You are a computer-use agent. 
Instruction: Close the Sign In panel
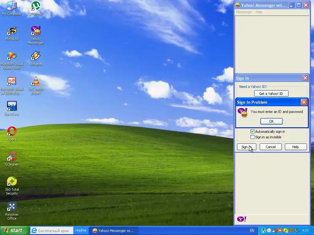tap(305, 78)
